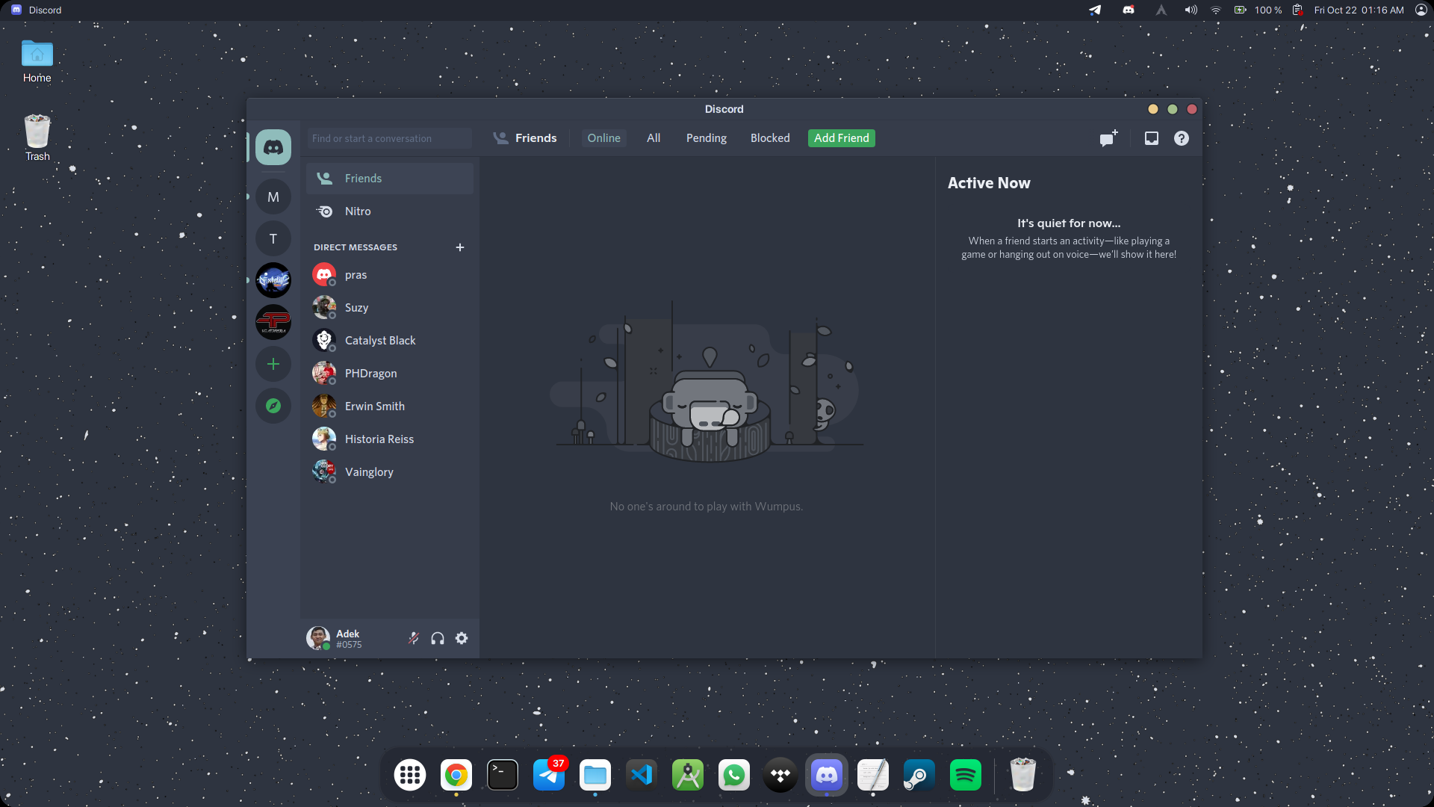Select the All friends tab
1434x807 pixels.
[x=654, y=138]
